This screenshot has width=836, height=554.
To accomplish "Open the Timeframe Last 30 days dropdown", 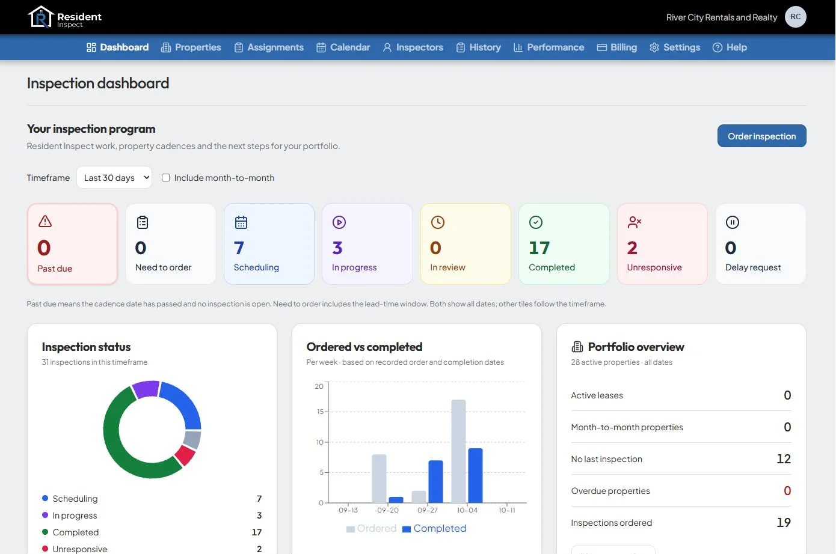I will click(x=114, y=177).
